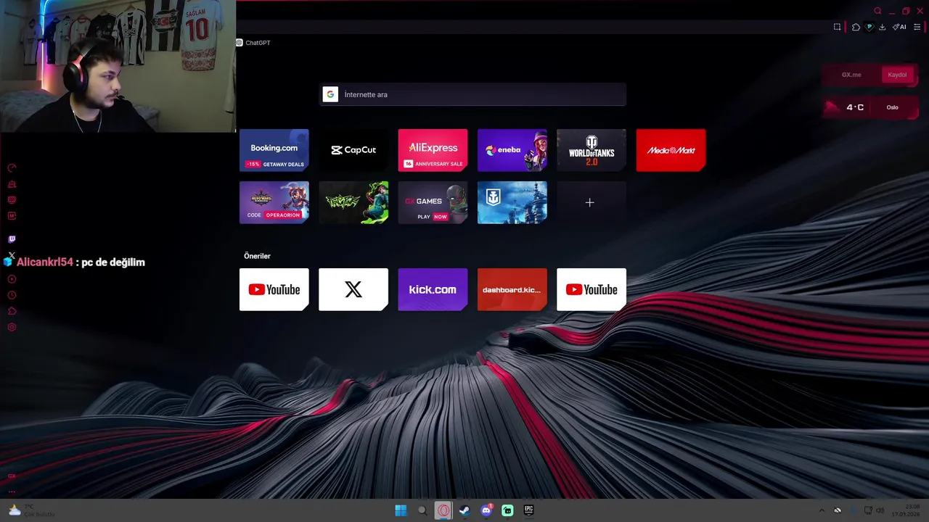Open the dashboard.kic... suggestion tile
This screenshot has height=522, width=929.
tap(512, 289)
